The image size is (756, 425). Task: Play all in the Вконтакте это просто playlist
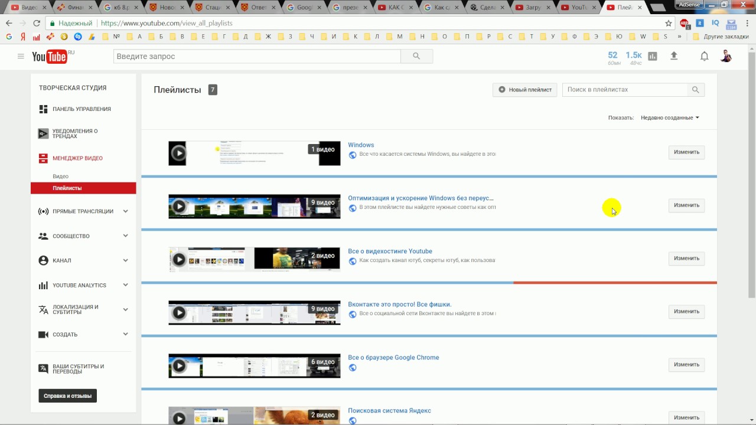point(178,313)
